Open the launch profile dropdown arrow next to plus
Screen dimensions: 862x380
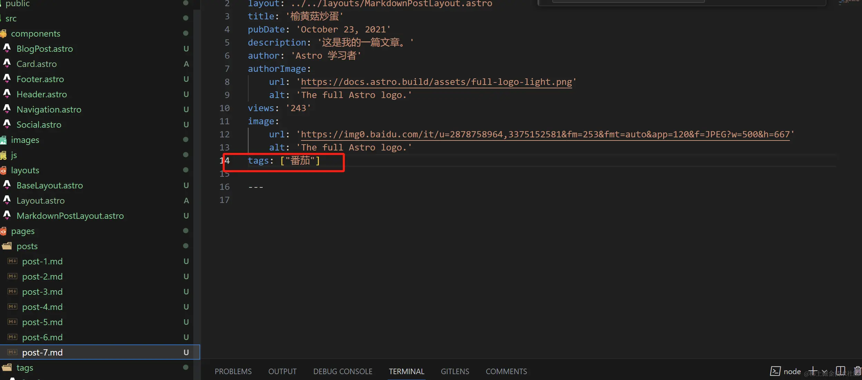pos(824,372)
